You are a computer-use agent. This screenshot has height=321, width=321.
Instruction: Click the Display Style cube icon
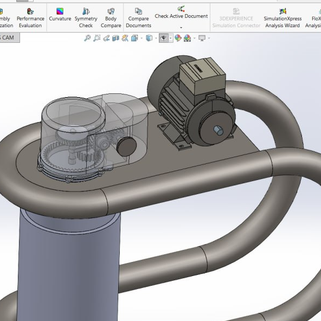[x=149, y=38]
